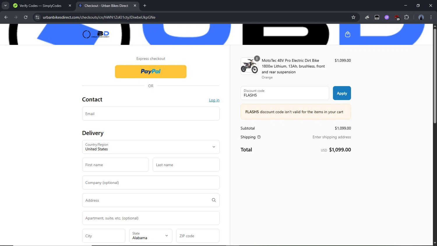Viewport: 437px width, 246px height.
Task: Follow the Log in link
Action: coord(214,100)
